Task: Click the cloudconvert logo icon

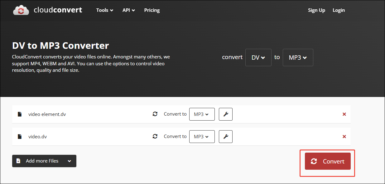Action: [x=21, y=10]
